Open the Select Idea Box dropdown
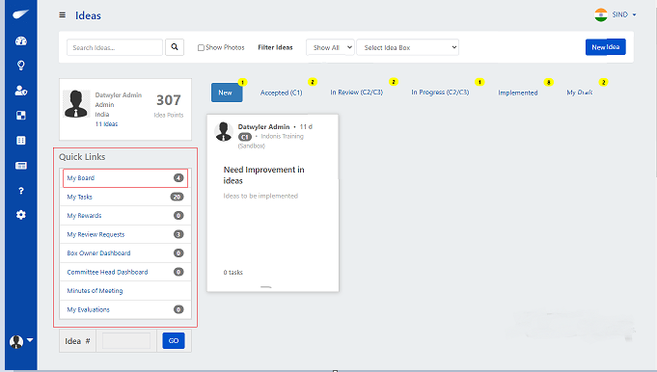 pos(408,47)
